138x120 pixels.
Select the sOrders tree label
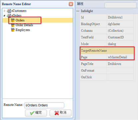[x=16, y=16]
